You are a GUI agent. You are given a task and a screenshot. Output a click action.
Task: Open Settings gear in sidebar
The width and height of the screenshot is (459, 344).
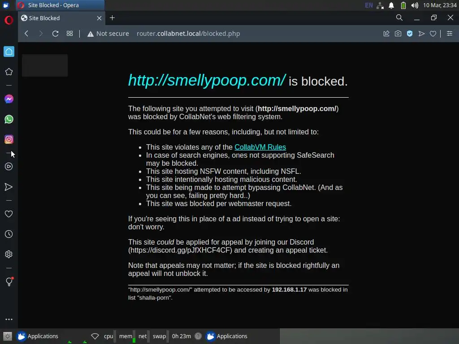9,254
